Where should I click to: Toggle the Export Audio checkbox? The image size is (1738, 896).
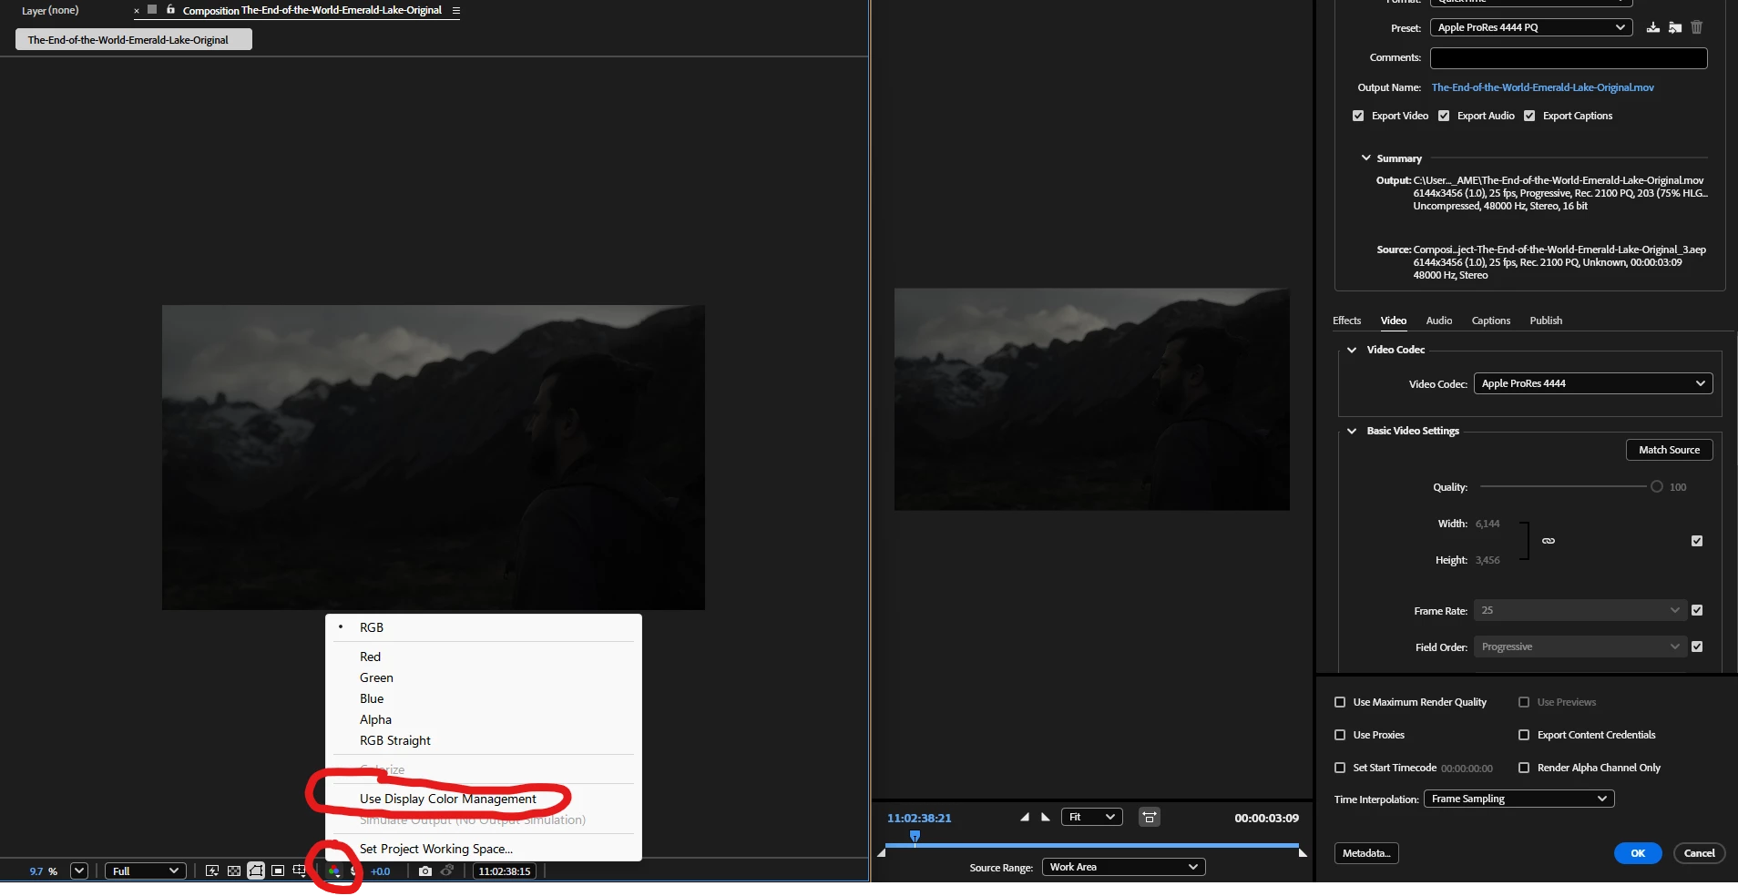pos(1444,116)
